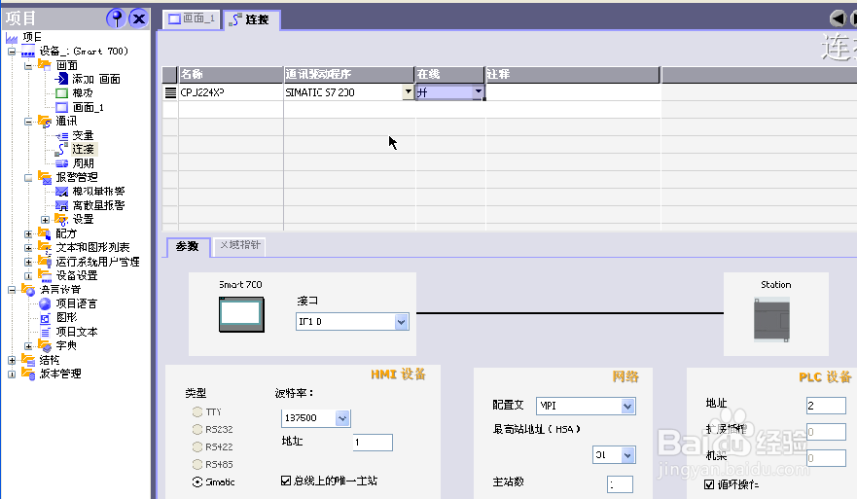Click the Station PLC image
The width and height of the screenshot is (857, 499).
[x=771, y=320]
